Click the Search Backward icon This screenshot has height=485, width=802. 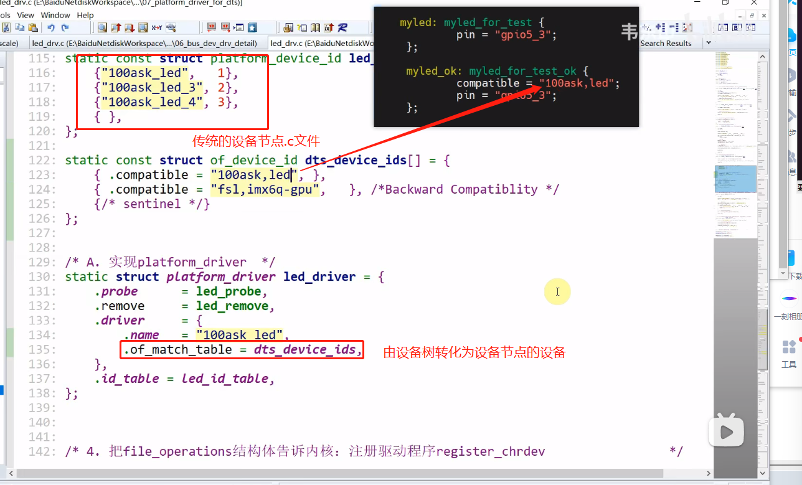(x=116, y=27)
